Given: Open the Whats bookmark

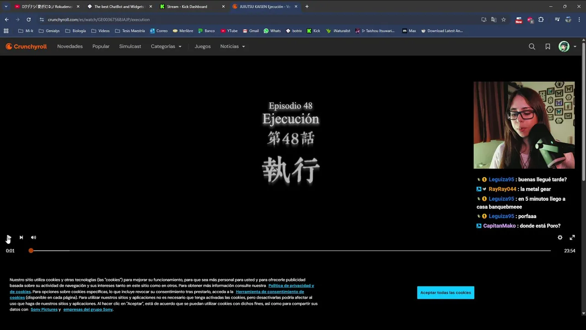Looking at the screenshot, I should coord(272,31).
